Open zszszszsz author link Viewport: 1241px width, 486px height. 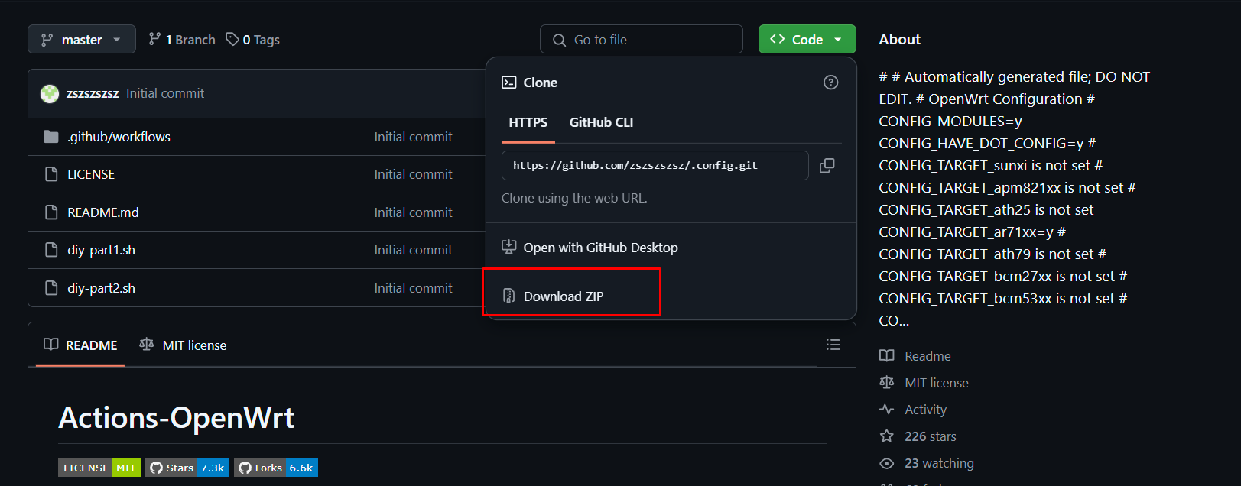(x=93, y=93)
